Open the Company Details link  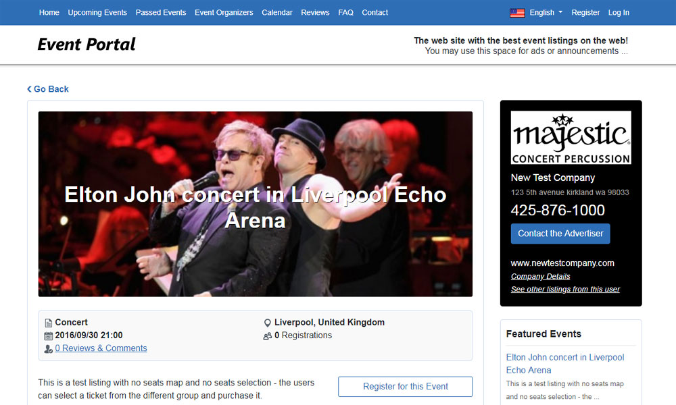pos(540,276)
